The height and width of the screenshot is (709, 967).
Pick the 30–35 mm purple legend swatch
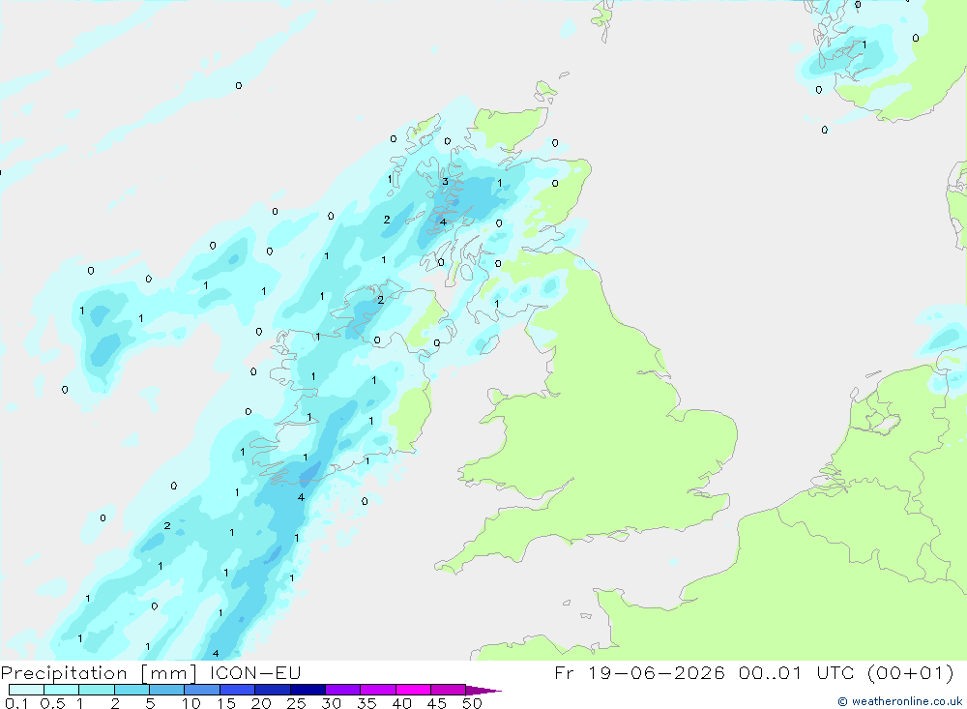[x=342, y=690]
